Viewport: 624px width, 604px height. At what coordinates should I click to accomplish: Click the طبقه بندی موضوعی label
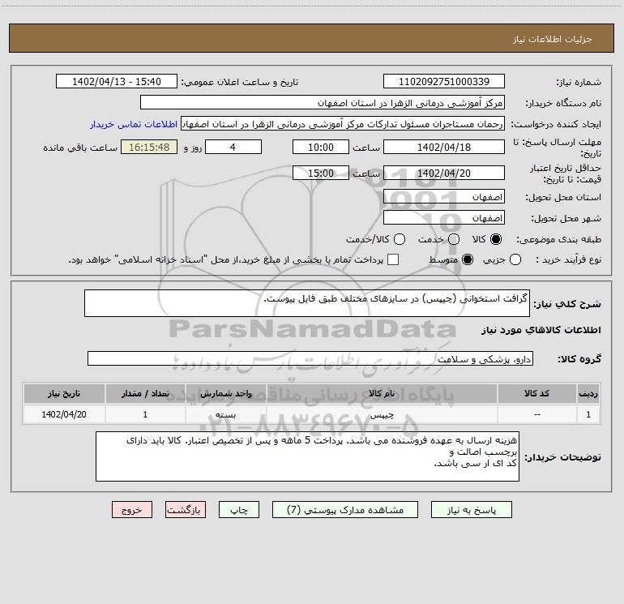(558, 240)
